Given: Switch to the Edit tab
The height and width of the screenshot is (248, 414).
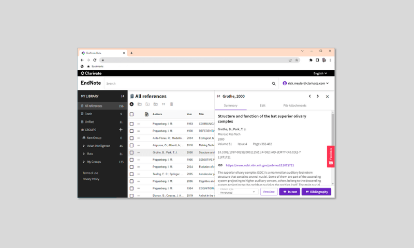Looking at the screenshot, I should coord(262,105).
